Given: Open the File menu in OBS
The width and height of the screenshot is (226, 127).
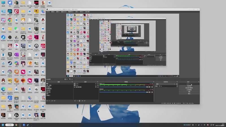Looking at the screenshot, I should click(48, 12).
